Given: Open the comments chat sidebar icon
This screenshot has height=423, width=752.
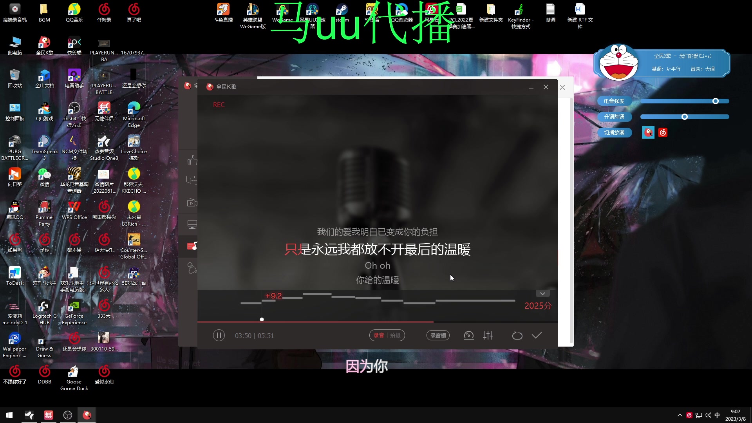Looking at the screenshot, I should [x=192, y=180].
